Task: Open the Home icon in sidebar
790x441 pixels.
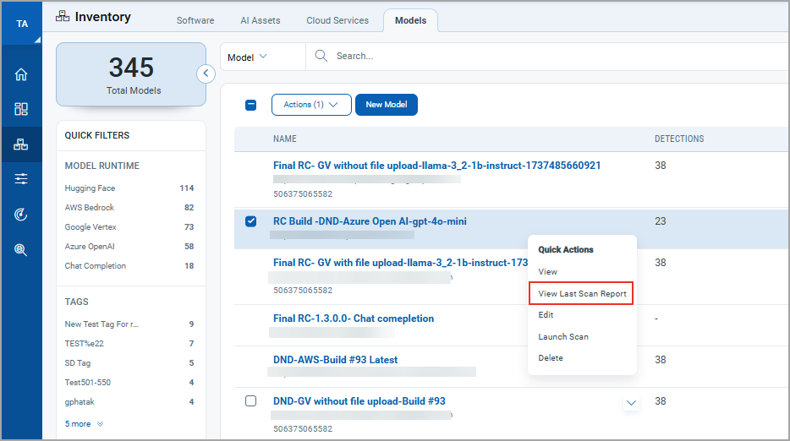Action: [21, 74]
